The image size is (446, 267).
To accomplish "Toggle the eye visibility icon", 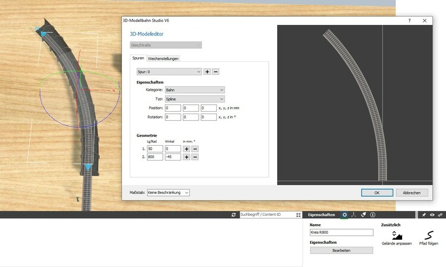I will [x=432, y=214].
